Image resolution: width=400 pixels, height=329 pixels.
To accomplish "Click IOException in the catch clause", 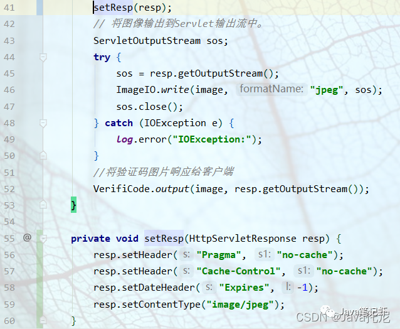I will (x=175, y=123).
